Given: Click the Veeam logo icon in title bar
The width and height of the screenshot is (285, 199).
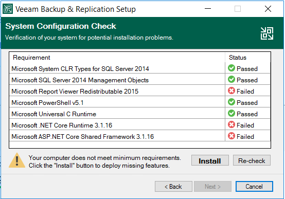Looking at the screenshot, I should coord(8,9).
